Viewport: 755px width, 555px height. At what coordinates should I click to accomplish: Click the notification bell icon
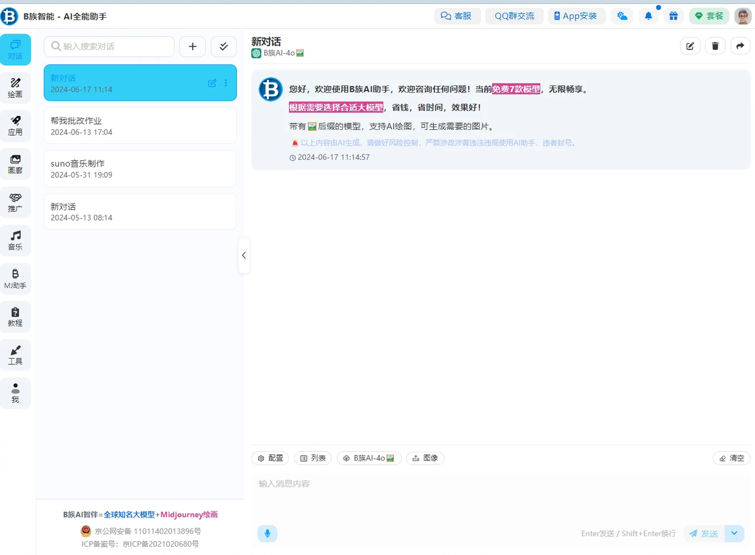tap(648, 16)
